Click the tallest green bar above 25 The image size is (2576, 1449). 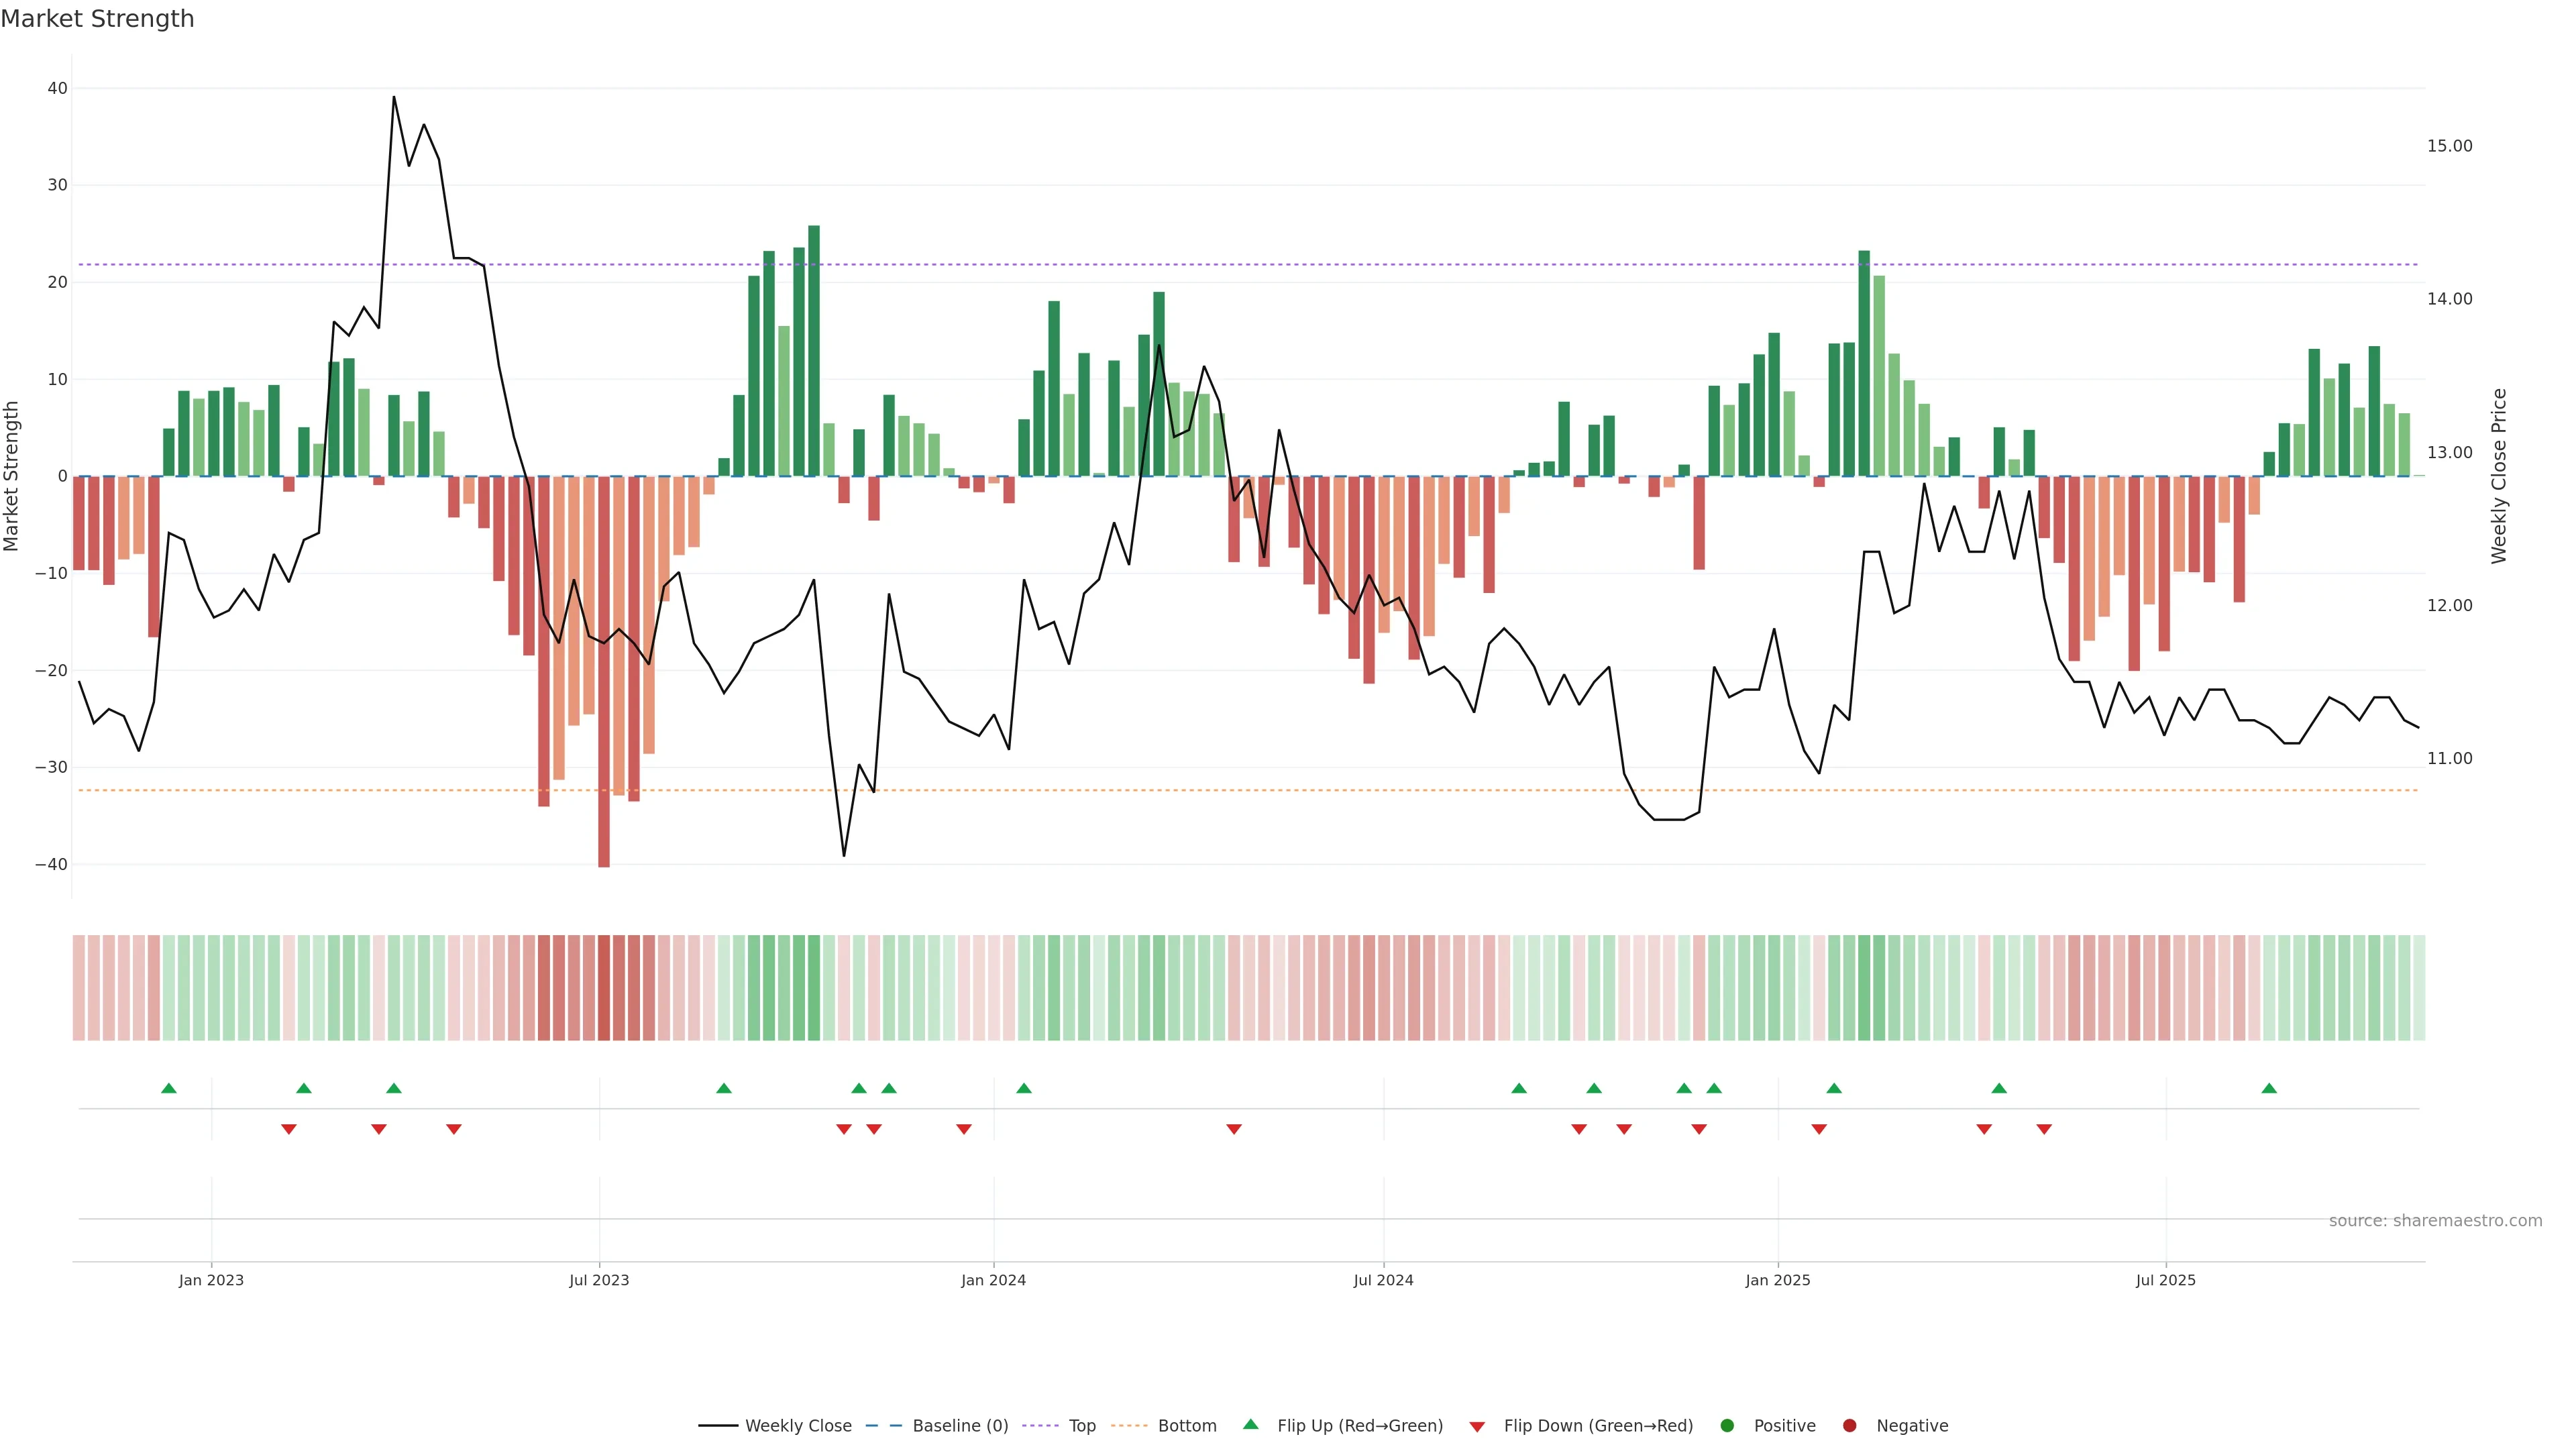(x=814, y=350)
